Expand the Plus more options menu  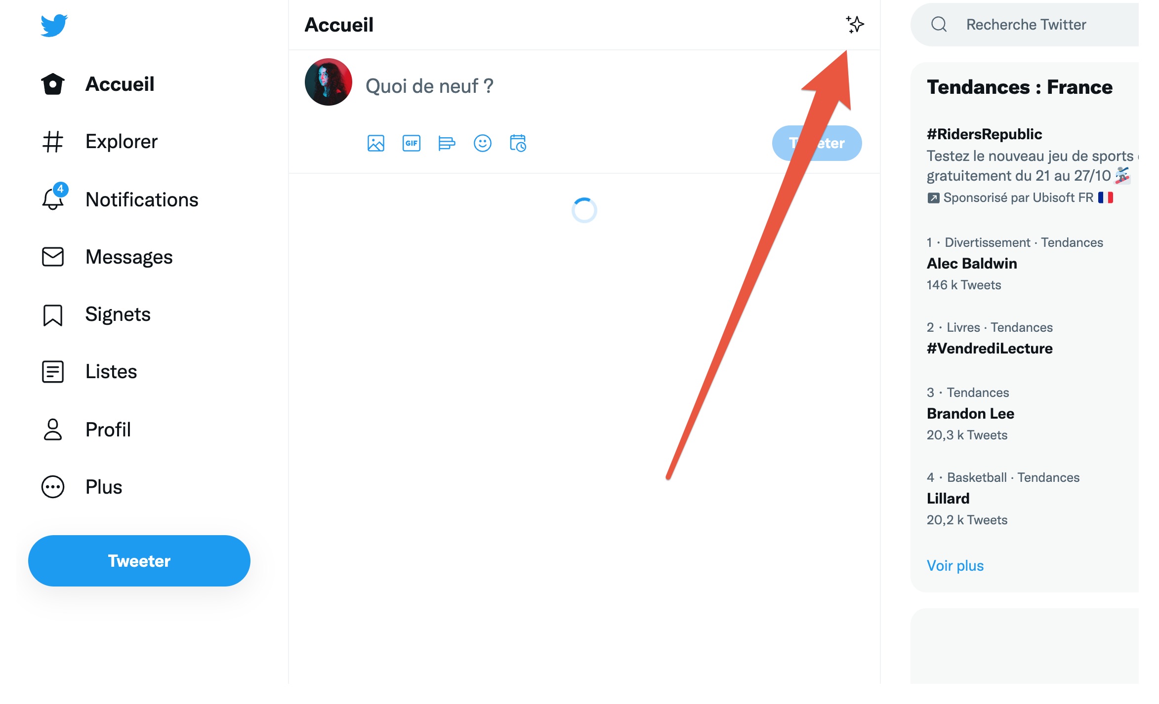click(82, 487)
